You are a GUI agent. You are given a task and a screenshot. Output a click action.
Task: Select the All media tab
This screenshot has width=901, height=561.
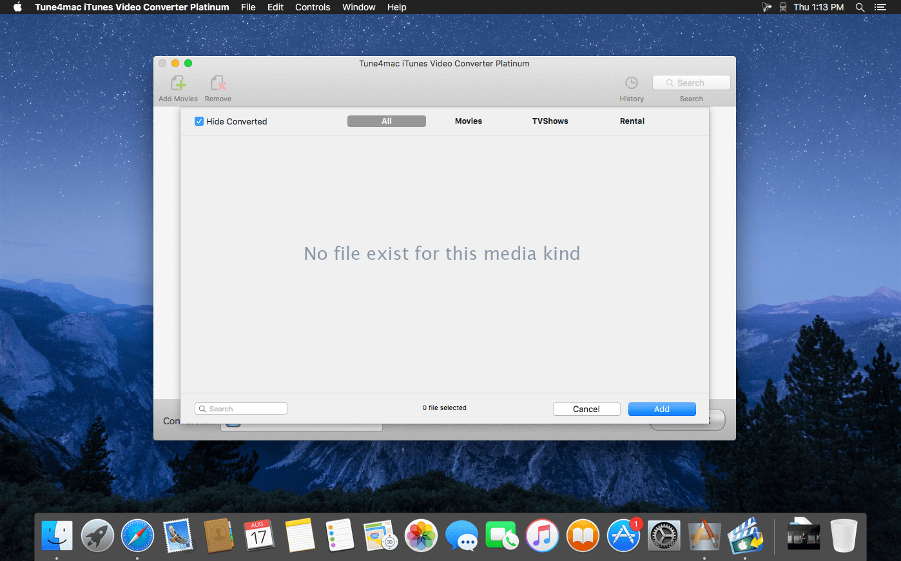387,121
